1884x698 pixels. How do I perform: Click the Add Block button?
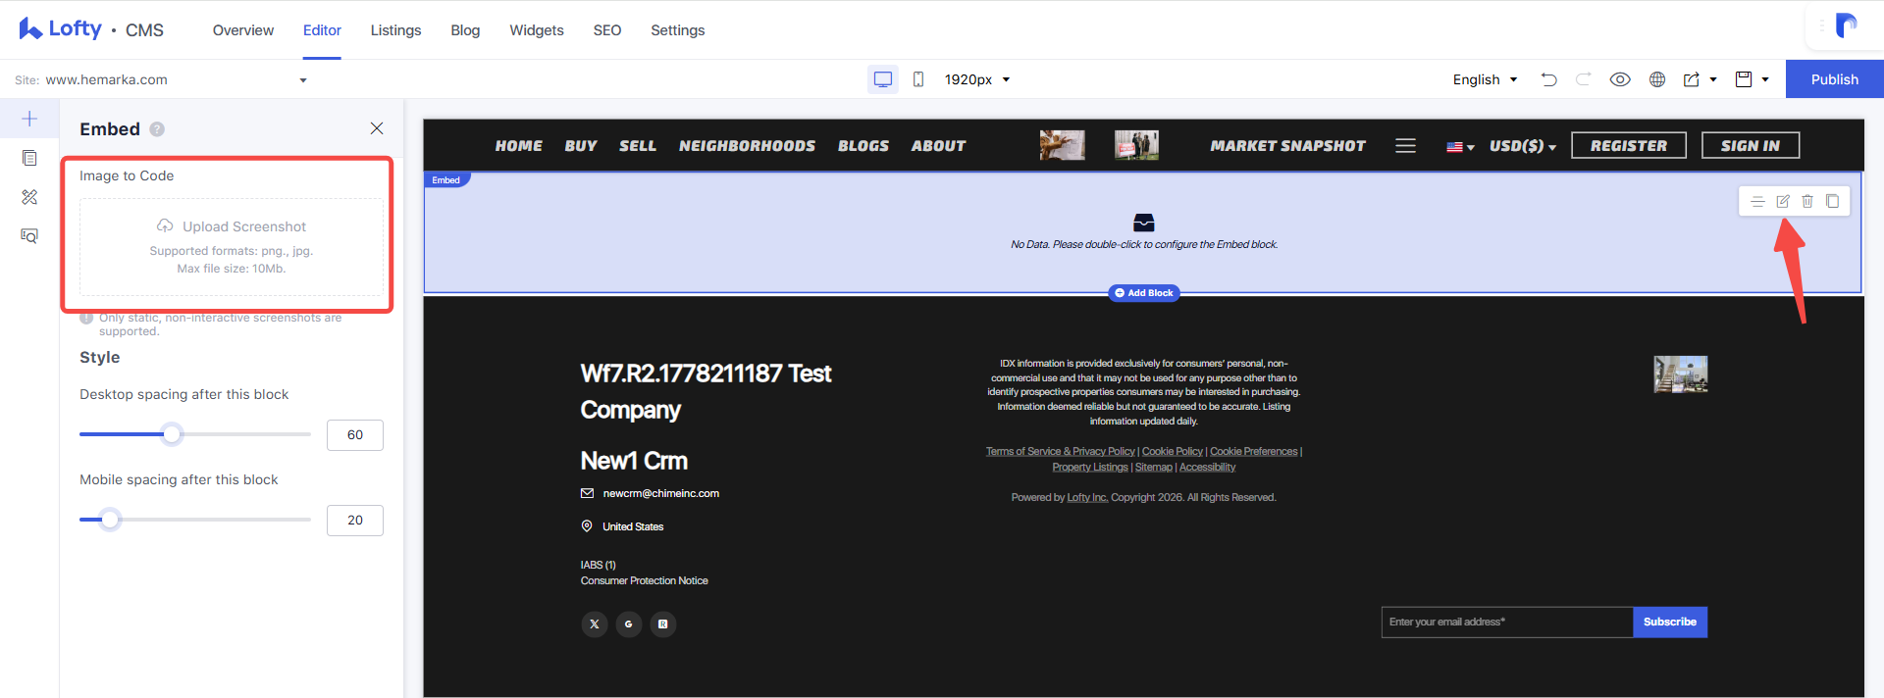[1144, 293]
